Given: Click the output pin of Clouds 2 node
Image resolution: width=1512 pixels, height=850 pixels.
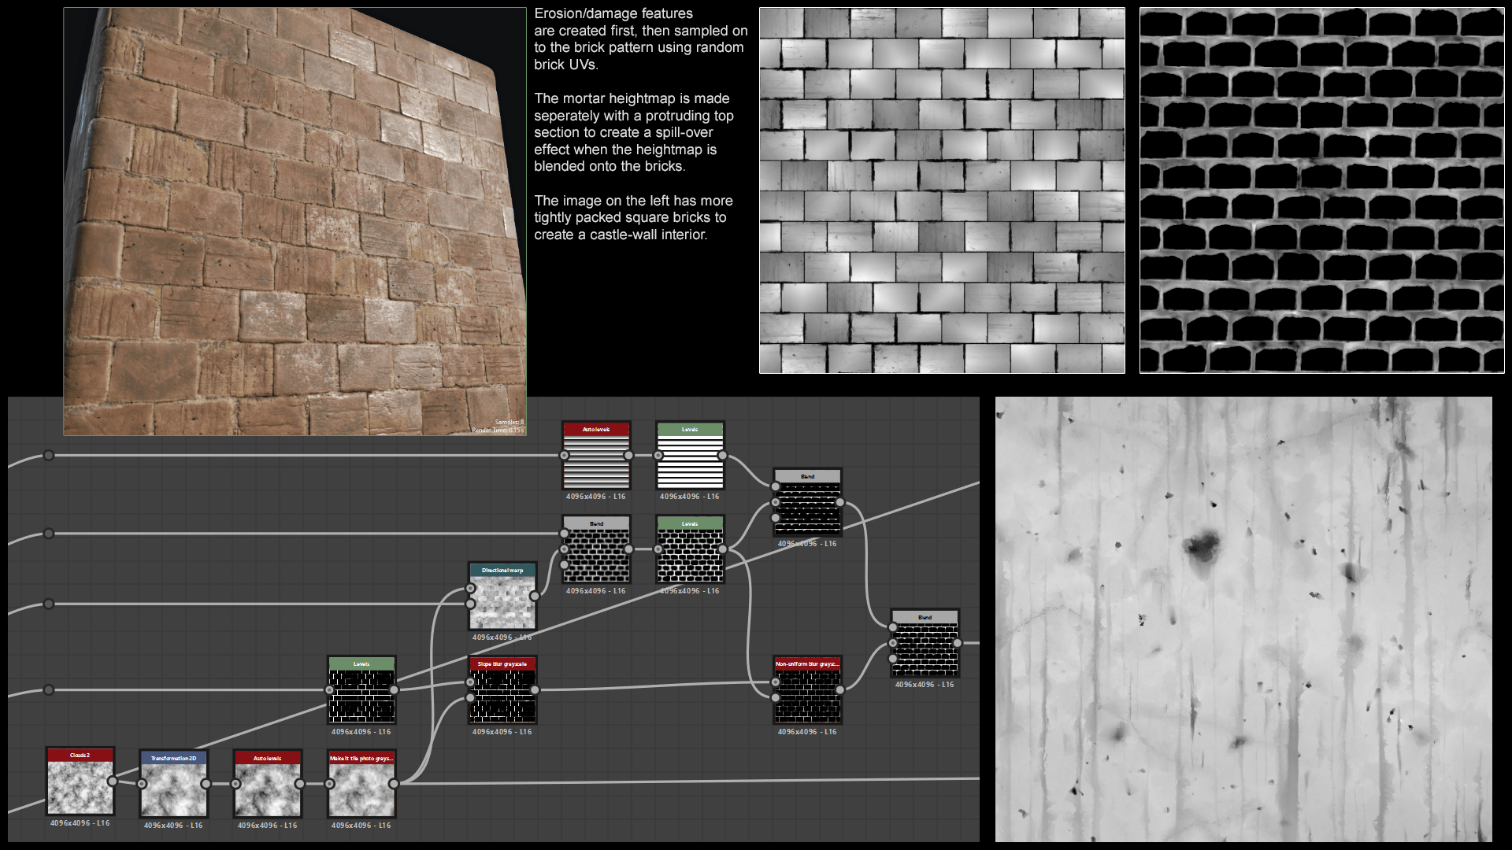Looking at the screenshot, I should pyautogui.click(x=113, y=781).
